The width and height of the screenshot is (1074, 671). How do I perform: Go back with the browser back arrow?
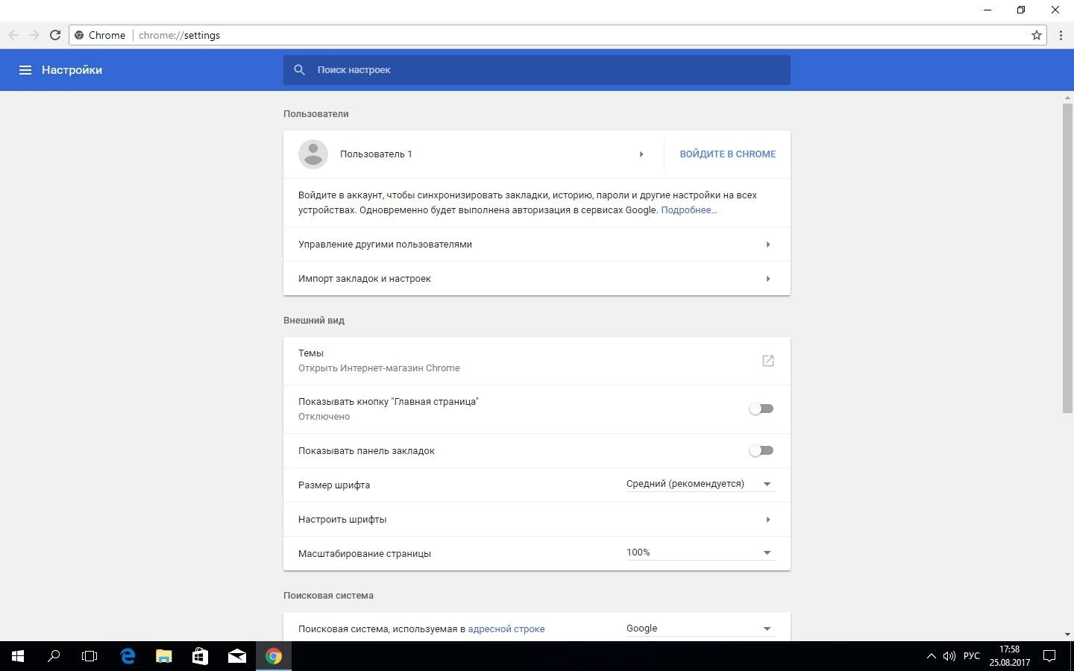coord(13,35)
